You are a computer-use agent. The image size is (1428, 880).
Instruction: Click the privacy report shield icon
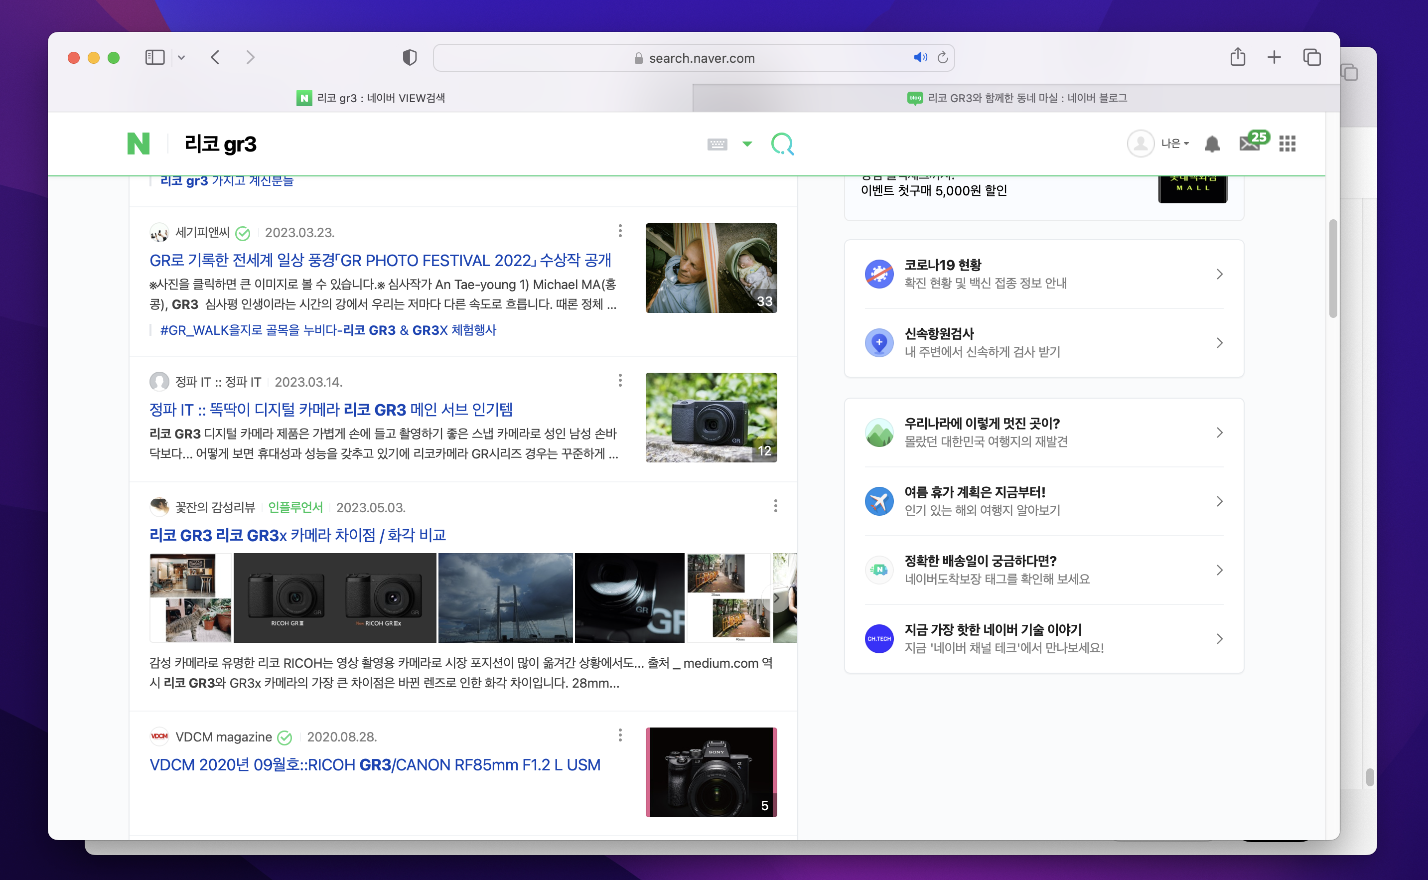(410, 57)
